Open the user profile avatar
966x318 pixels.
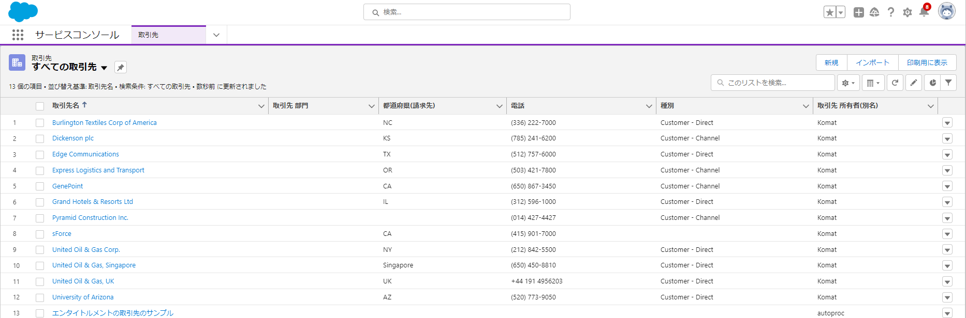click(947, 11)
